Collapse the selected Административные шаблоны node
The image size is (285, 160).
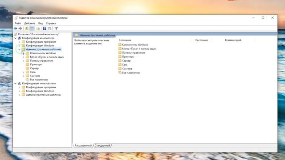[20, 49]
